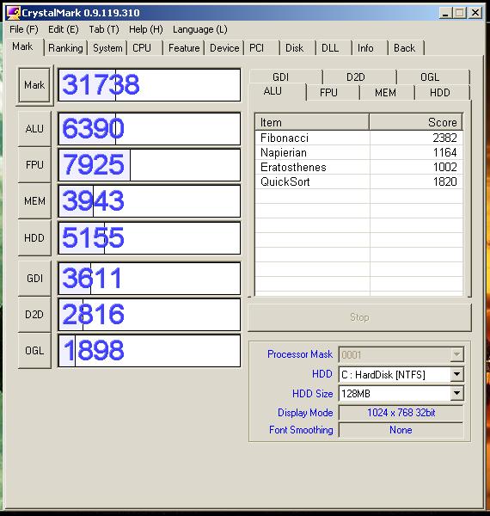Screen dimensions: 490x516
Task: Run the ALU benchmark button
Action: tap(34, 129)
